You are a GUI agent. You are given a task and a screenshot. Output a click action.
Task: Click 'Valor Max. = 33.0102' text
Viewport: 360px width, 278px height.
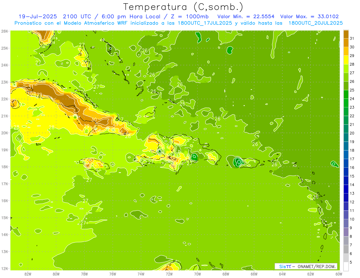pyautogui.click(x=309, y=16)
